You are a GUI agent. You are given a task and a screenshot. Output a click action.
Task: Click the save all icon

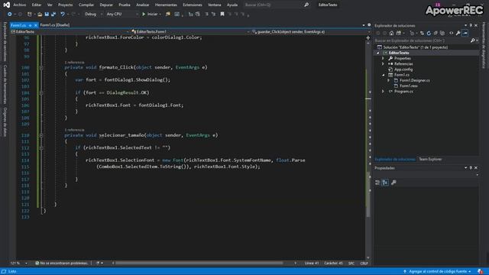coord(53,14)
